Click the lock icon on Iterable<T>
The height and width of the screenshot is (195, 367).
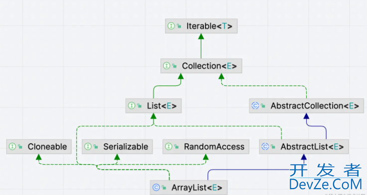(x=179, y=26)
